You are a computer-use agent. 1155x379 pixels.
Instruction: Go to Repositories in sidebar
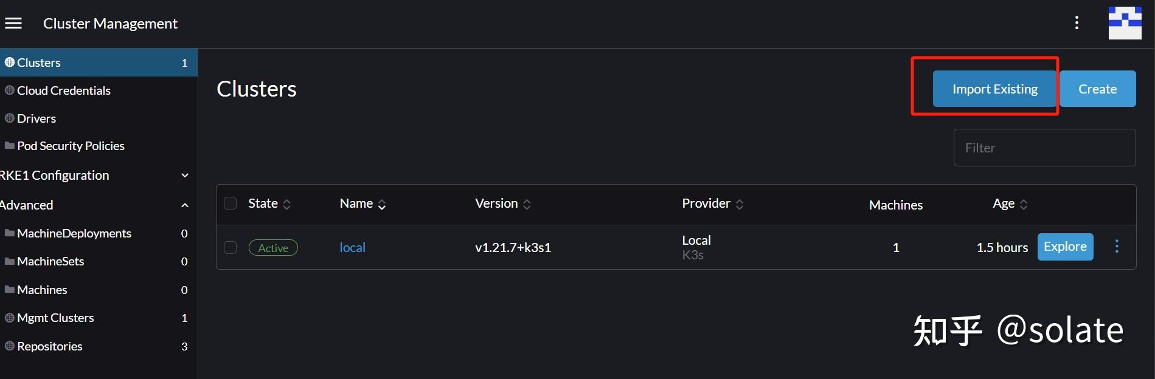tap(50, 346)
